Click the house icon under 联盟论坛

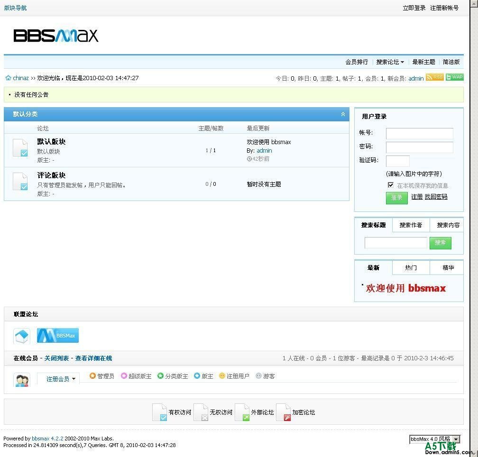tap(22, 336)
